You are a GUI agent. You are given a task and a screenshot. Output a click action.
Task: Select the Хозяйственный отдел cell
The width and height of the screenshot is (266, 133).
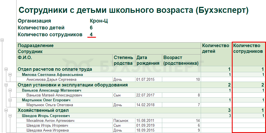(x=109, y=110)
